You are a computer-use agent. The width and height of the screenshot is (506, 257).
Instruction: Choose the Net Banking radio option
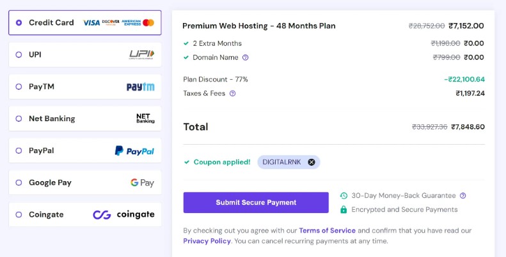click(x=19, y=119)
